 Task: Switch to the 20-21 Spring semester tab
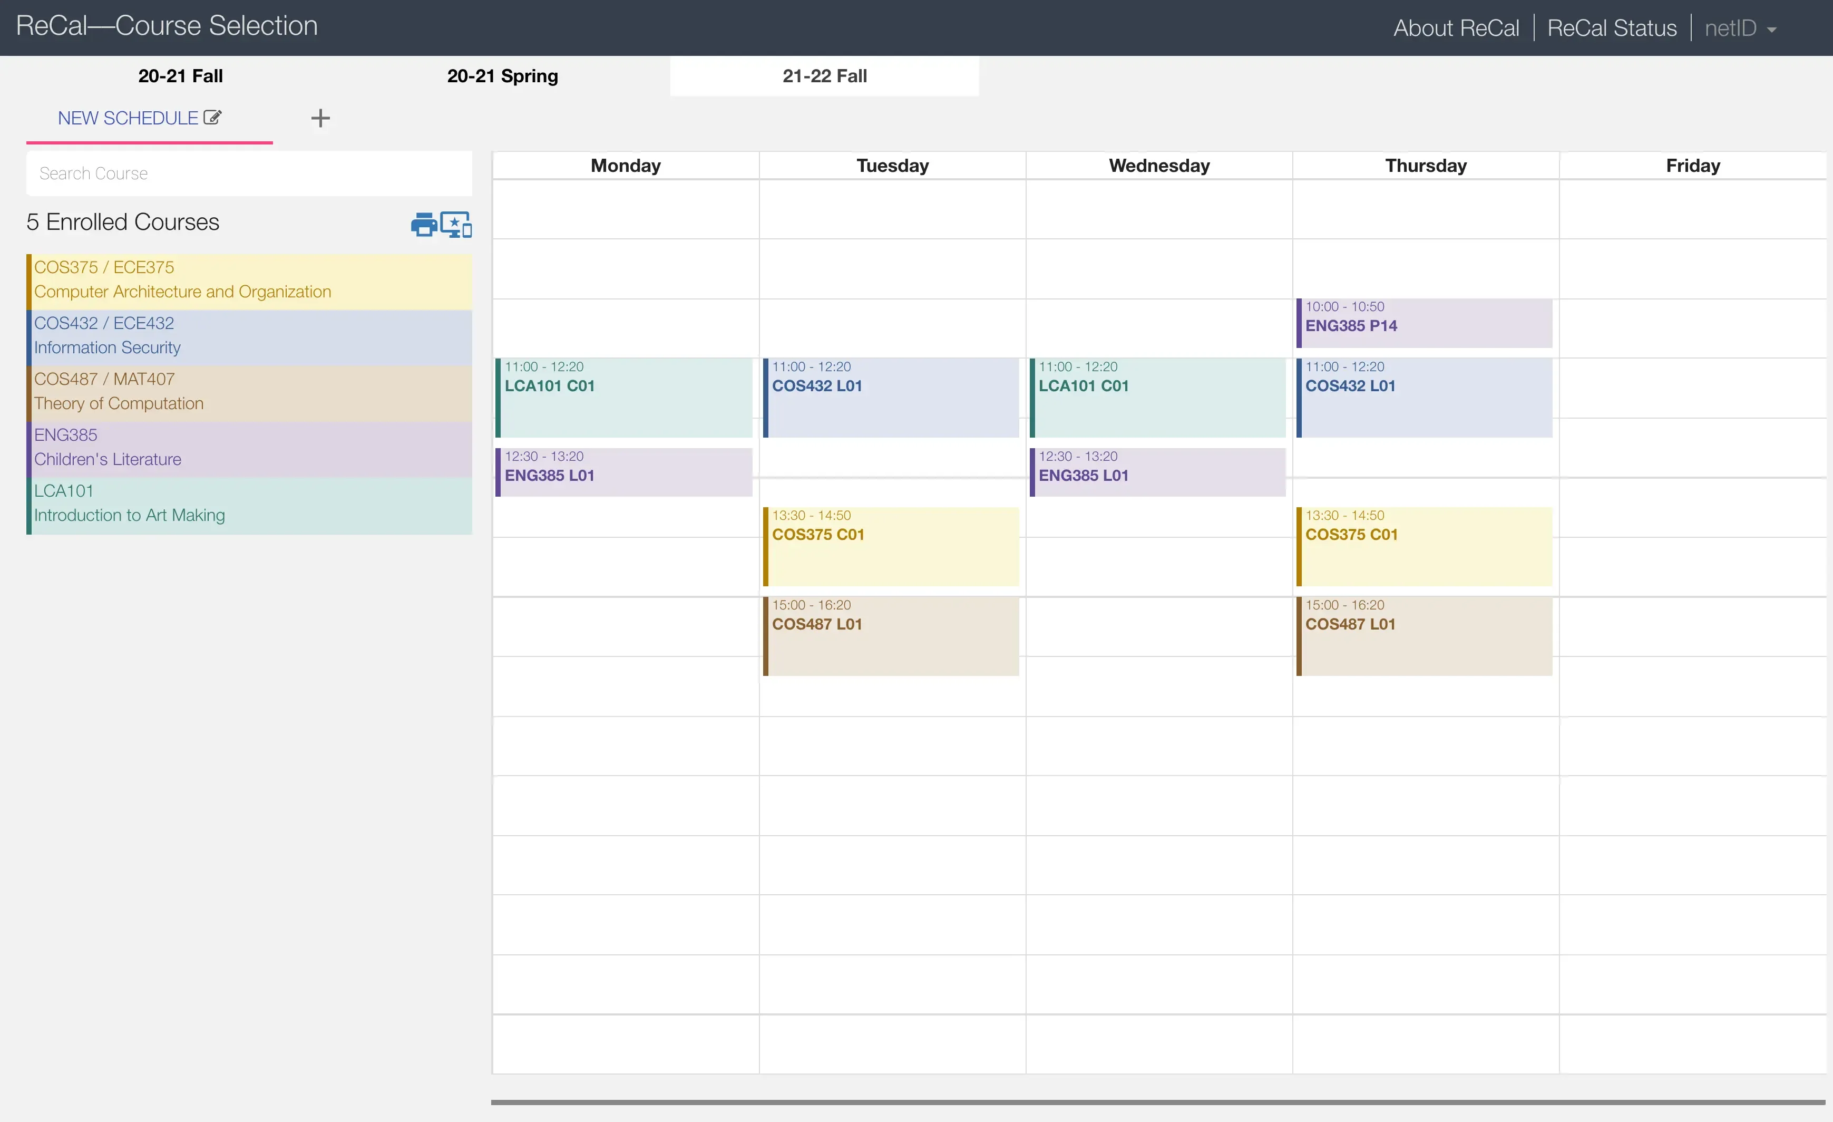(x=502, y=75)
